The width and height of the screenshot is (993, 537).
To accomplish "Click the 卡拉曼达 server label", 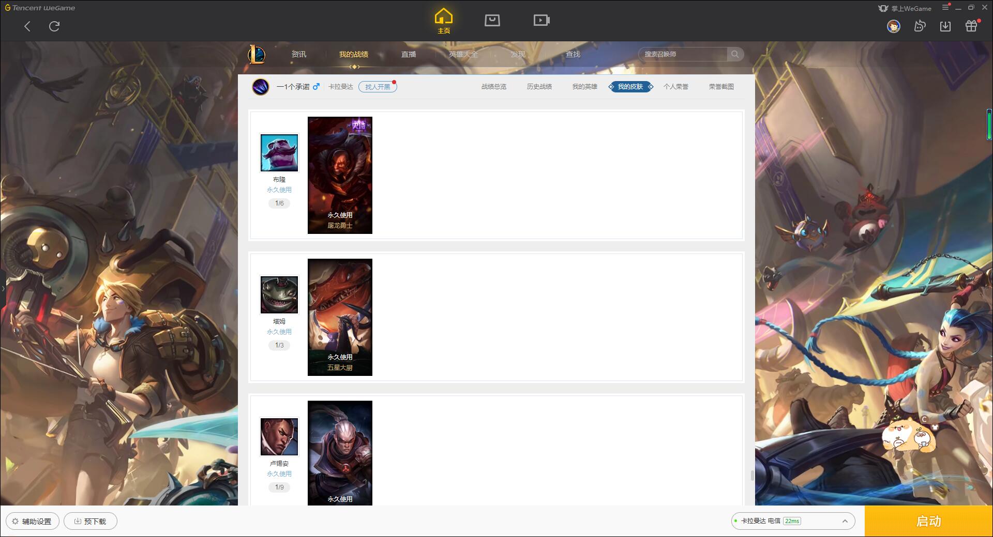I will [x=341, y=87].
